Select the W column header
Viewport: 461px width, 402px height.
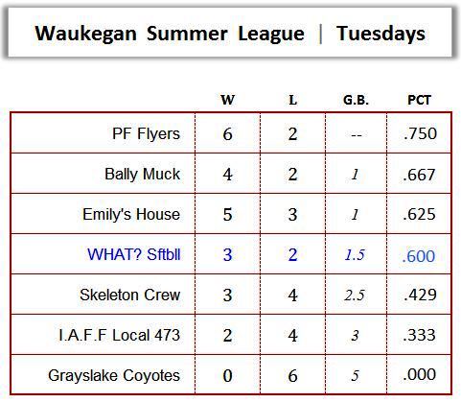pos(227,100)
